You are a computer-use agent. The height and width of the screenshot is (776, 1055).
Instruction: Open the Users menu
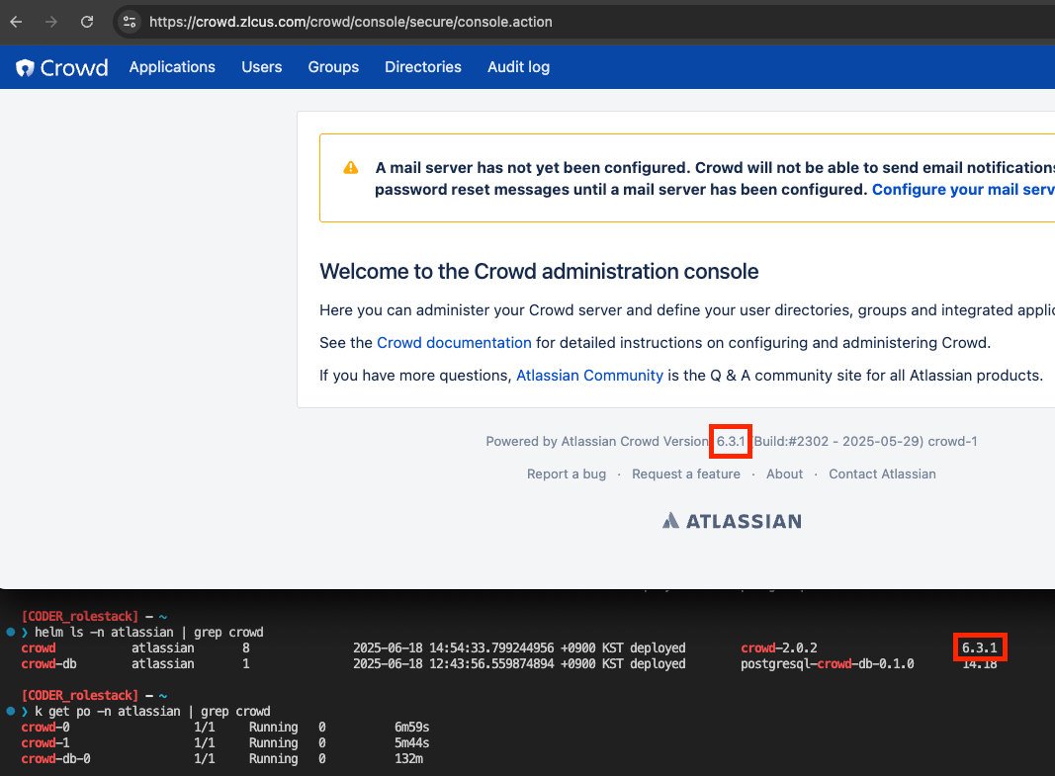click(262, 67)
